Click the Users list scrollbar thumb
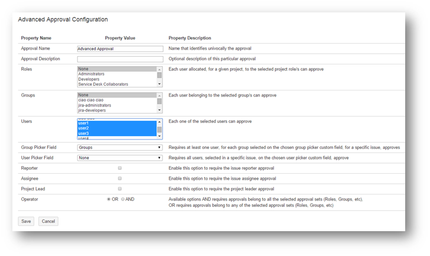 point(159,129)
